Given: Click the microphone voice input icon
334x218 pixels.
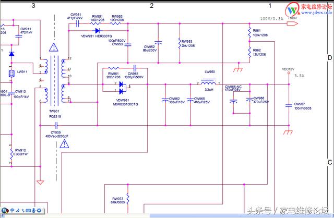Looking at the screenshot, I should tap(33, 211).
